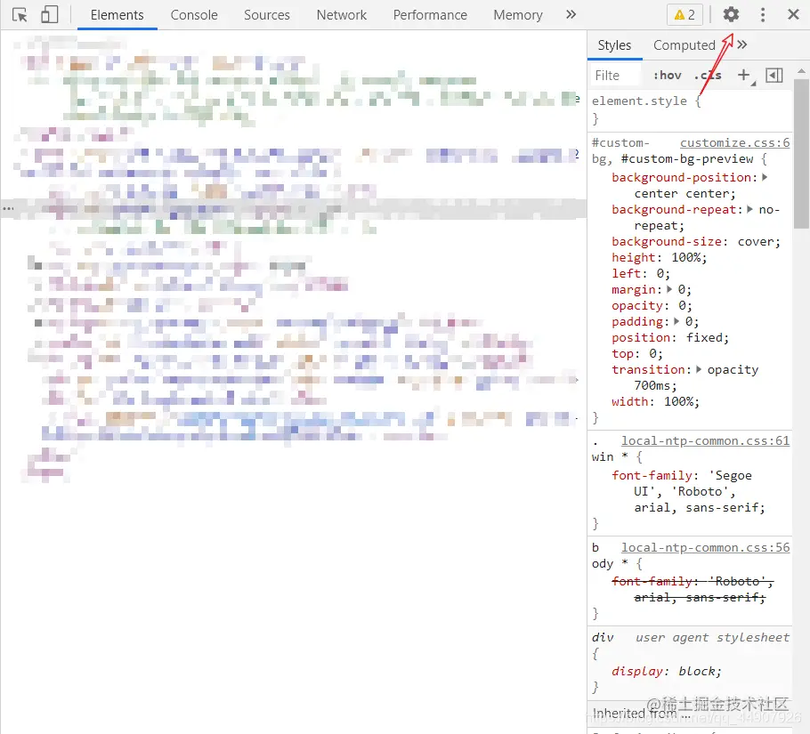This screenshot has height=734, width=810.
Task: Click the warnings counter badge showing 2
Action: (x=685, y=15)
